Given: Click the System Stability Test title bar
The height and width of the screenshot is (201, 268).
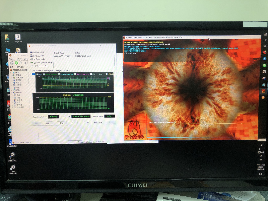Looking at the screenshot, I should pos(72,46).
